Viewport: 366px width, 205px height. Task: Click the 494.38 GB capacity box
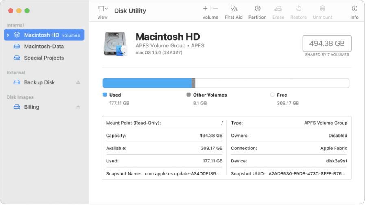(327, 43)
